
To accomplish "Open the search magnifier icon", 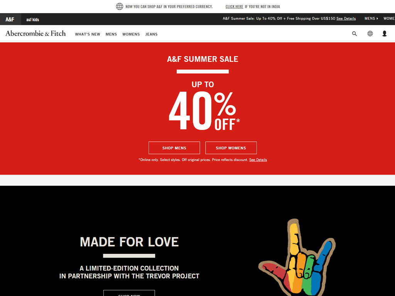I will click(x=354, y=34).
